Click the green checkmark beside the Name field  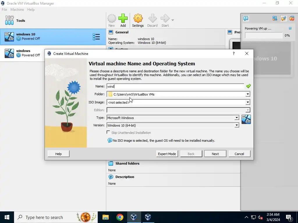click(x=248, y=86)
